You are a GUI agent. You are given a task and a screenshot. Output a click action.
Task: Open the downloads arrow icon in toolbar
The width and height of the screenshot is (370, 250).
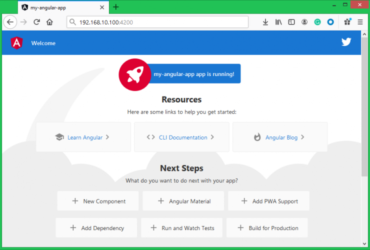click(x=265, y=22)
